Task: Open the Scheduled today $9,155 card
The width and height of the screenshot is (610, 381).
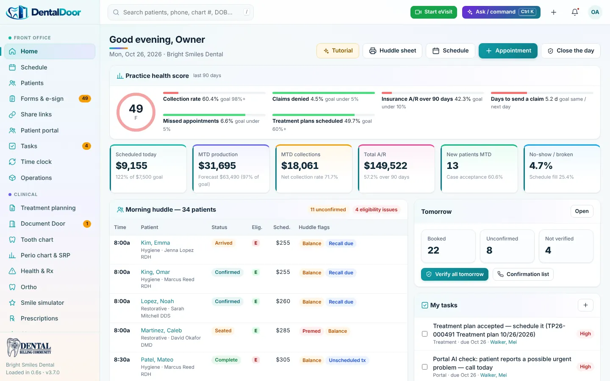Action: point(148,168)
